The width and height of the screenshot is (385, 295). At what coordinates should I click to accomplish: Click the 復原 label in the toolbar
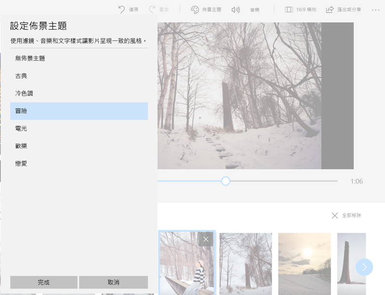pyautogui.click(x=134, y=10)
